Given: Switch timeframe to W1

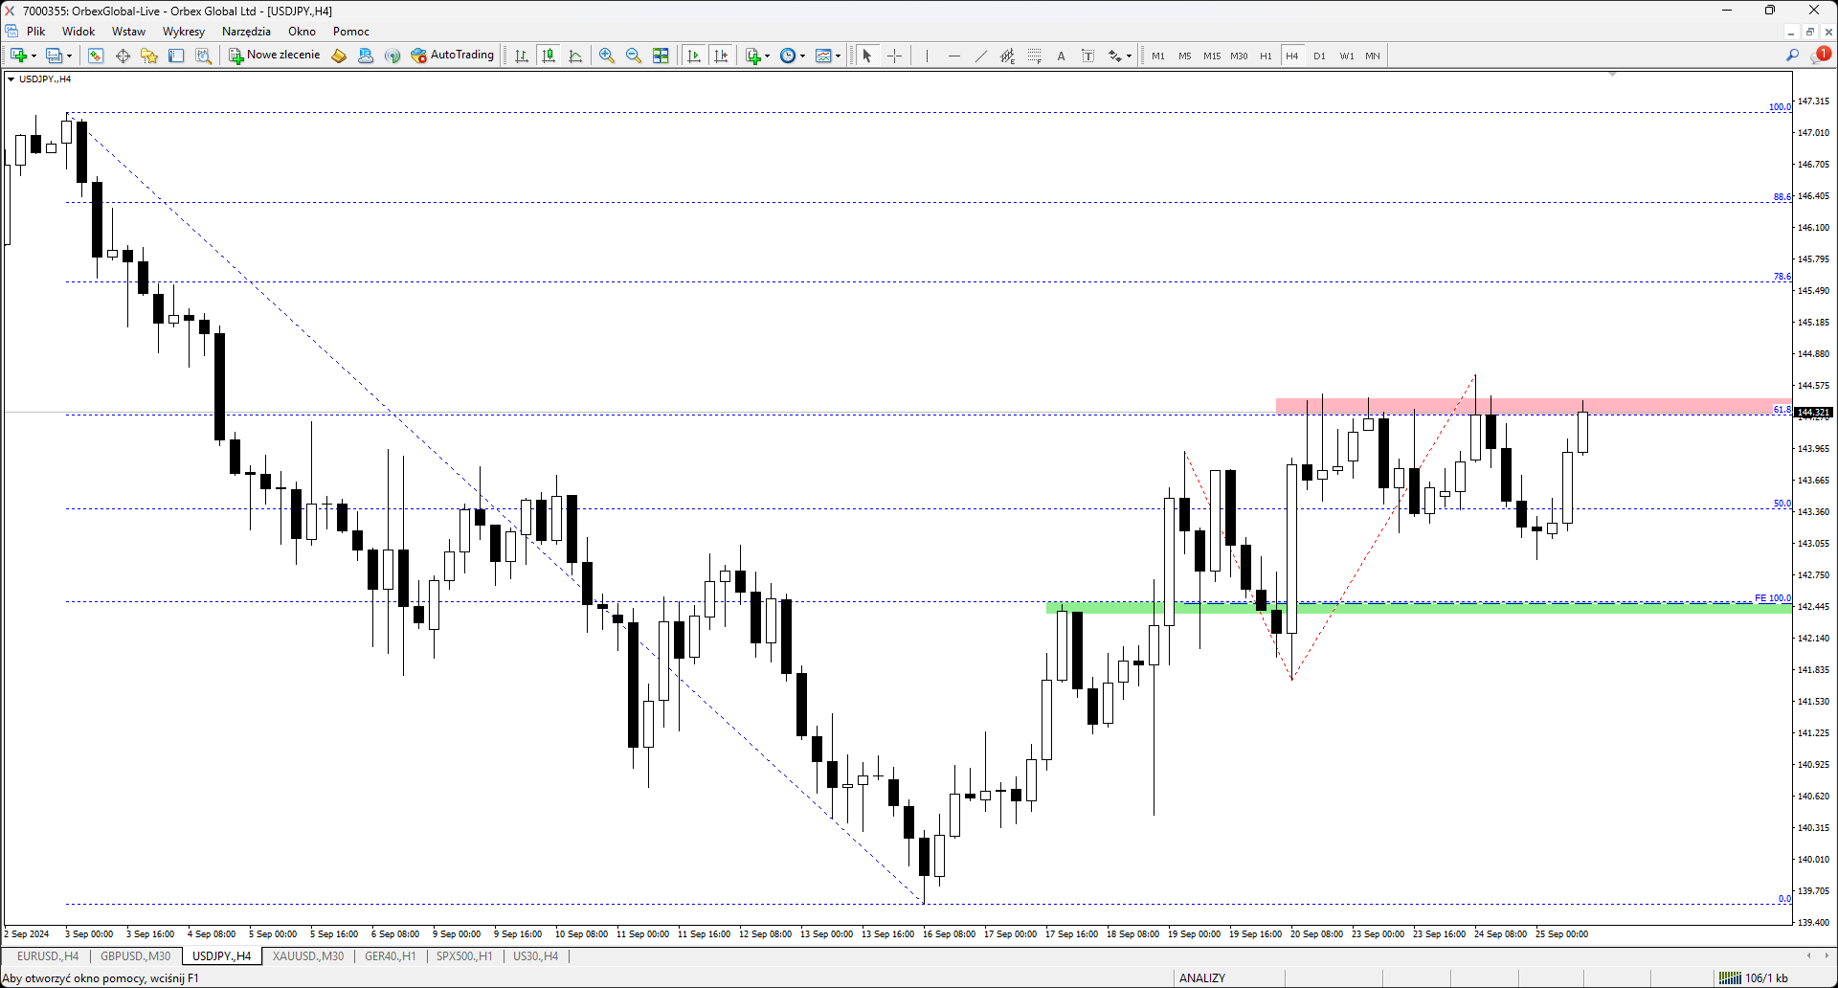Looking at the screenshot, I should pyautogui.click(x=1347, y=56).
